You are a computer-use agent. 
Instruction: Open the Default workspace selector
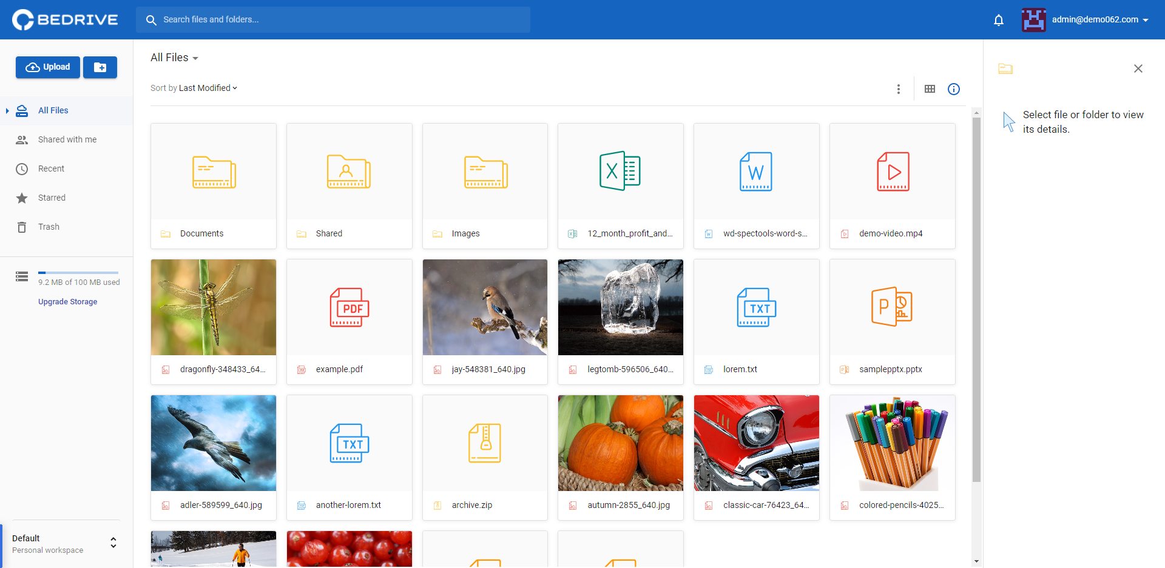point(66,544)
